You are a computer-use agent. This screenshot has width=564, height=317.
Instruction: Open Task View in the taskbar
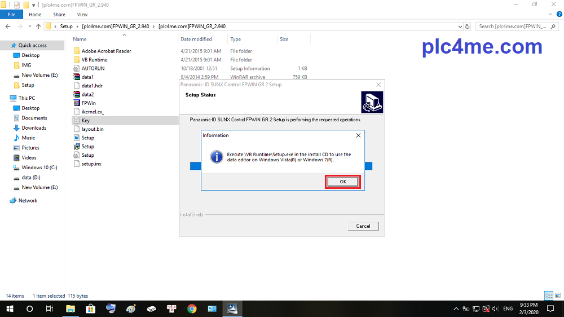pos(50,309)
